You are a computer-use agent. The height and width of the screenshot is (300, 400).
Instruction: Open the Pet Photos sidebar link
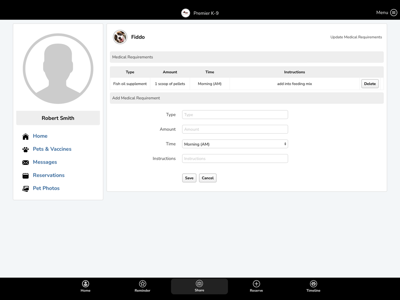pos(46,188)
